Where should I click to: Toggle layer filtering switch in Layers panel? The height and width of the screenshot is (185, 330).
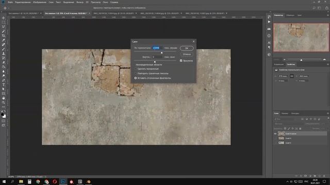[328, 119]
